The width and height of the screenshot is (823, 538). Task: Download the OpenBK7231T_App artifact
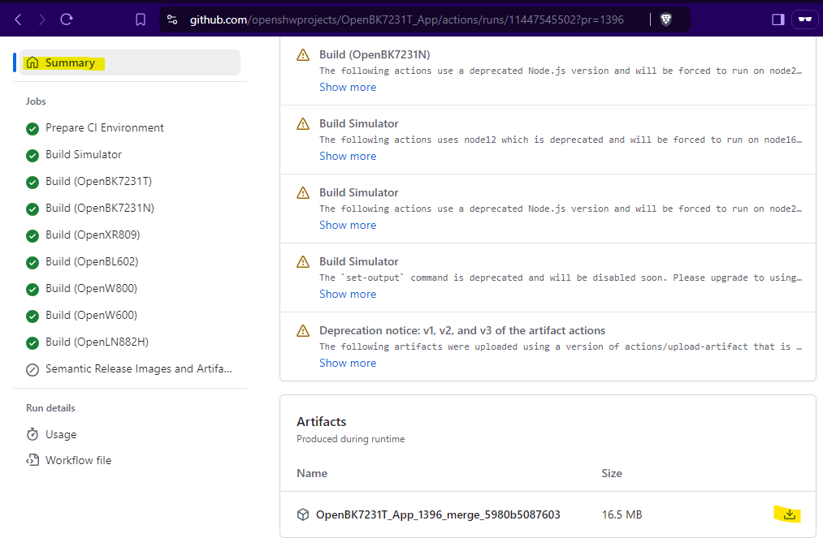point(789,515)
